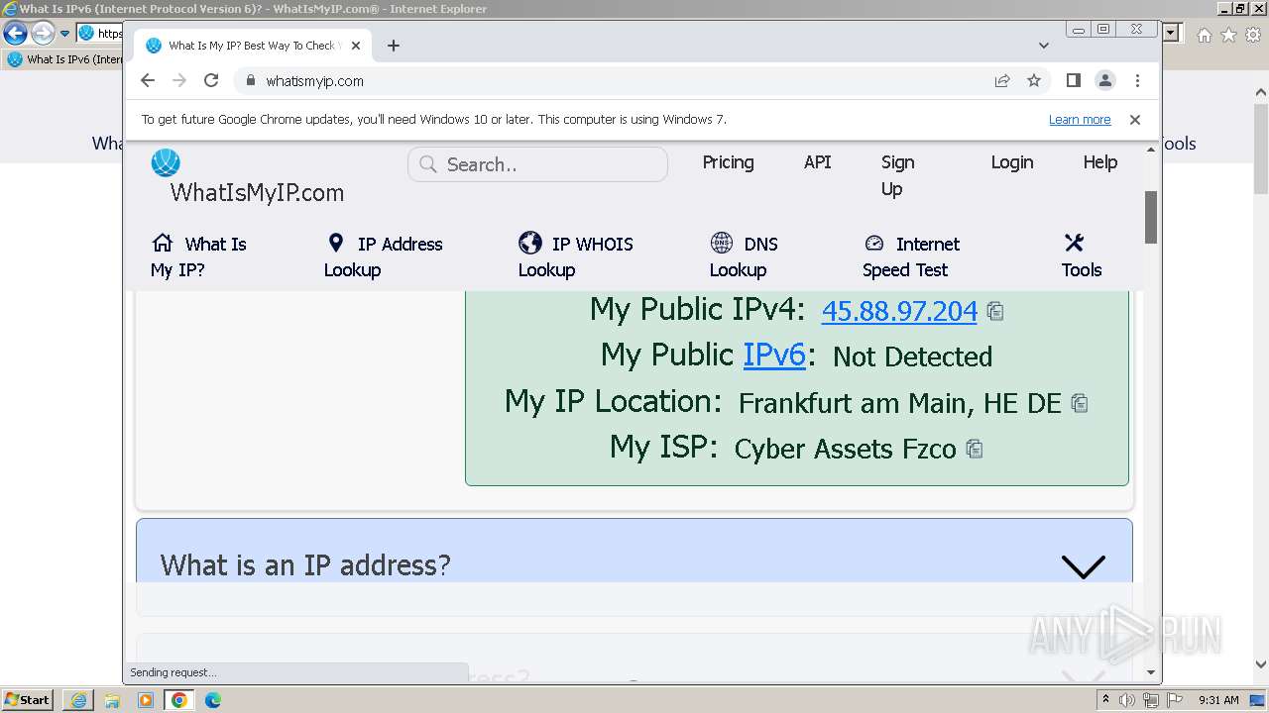Open Internet Explorer favorites star
The height and width of the screenshot is (713, 1269).
point(1228,35)
